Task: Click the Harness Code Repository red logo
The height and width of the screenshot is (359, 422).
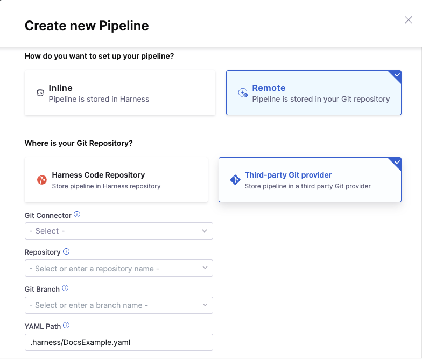Action: [42, 180]
